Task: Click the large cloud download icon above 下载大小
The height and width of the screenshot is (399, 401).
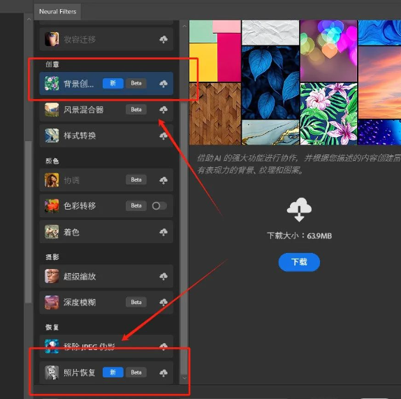Action: click(299, 210)
